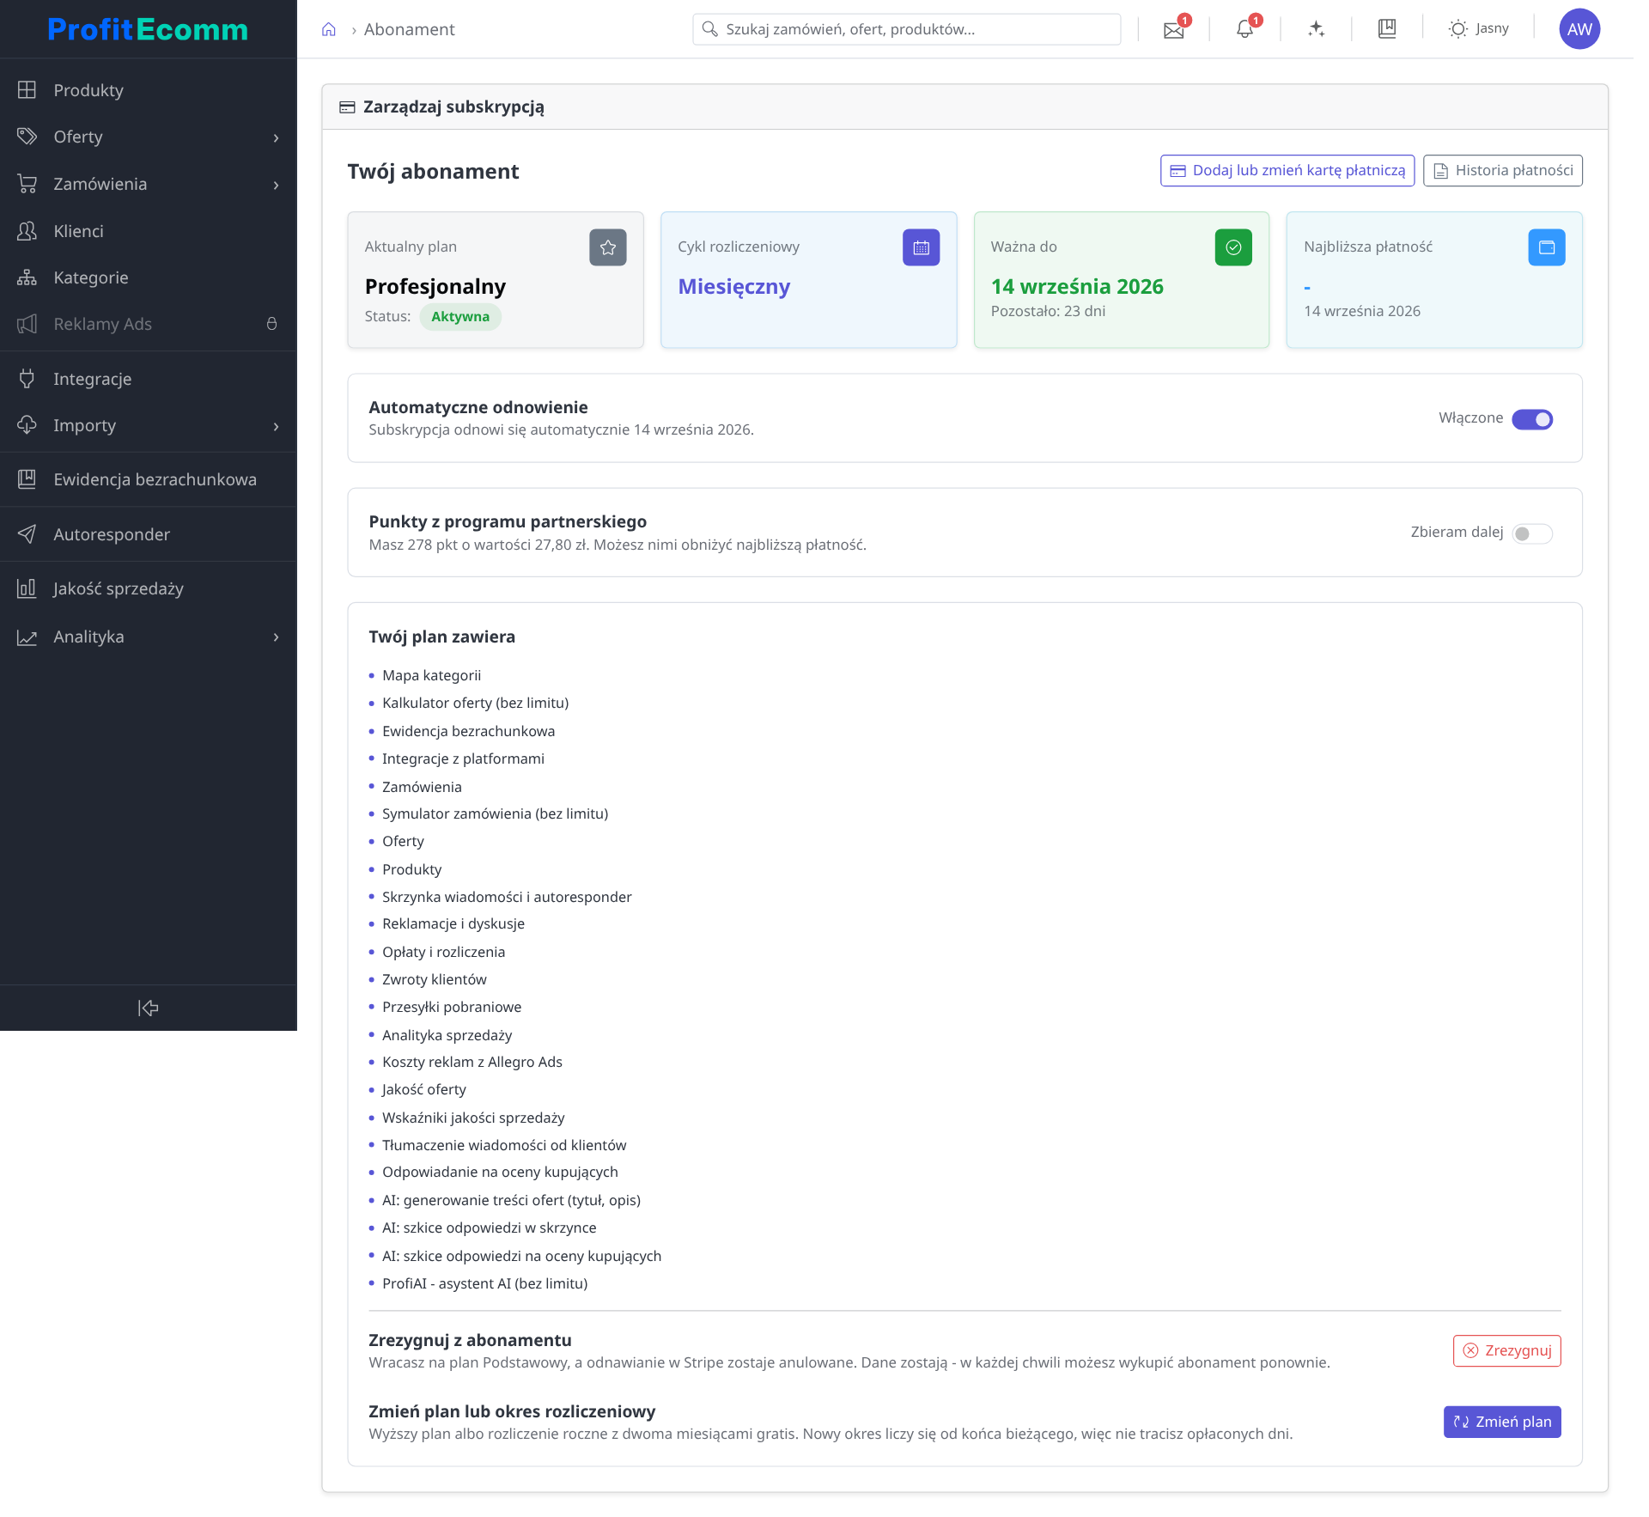The image size is (1649, 1517).
Task: Click the credit card icon in Zarządzaj subskrypcją header
Action: 347,107
